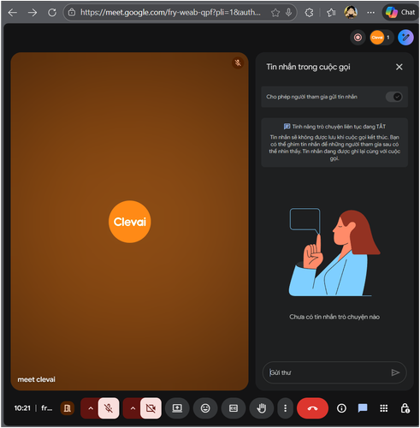Select the meet clevai video tile
The image size is (420, 428).
click(x=129, y=221)
